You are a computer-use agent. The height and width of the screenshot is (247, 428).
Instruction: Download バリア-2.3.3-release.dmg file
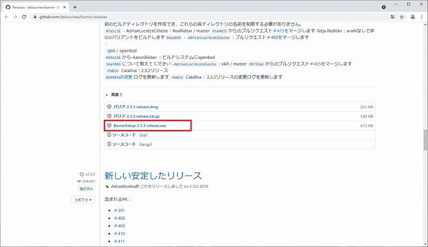(x=136, y=107)
